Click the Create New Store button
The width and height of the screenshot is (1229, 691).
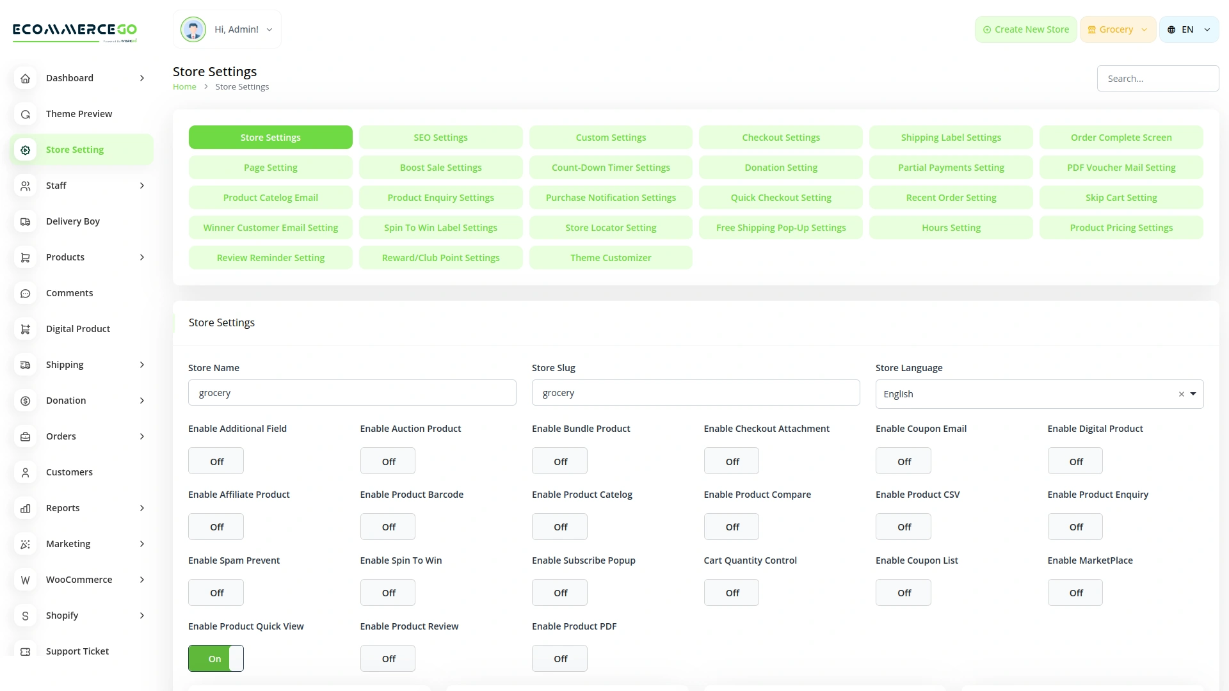(1025, 29)
